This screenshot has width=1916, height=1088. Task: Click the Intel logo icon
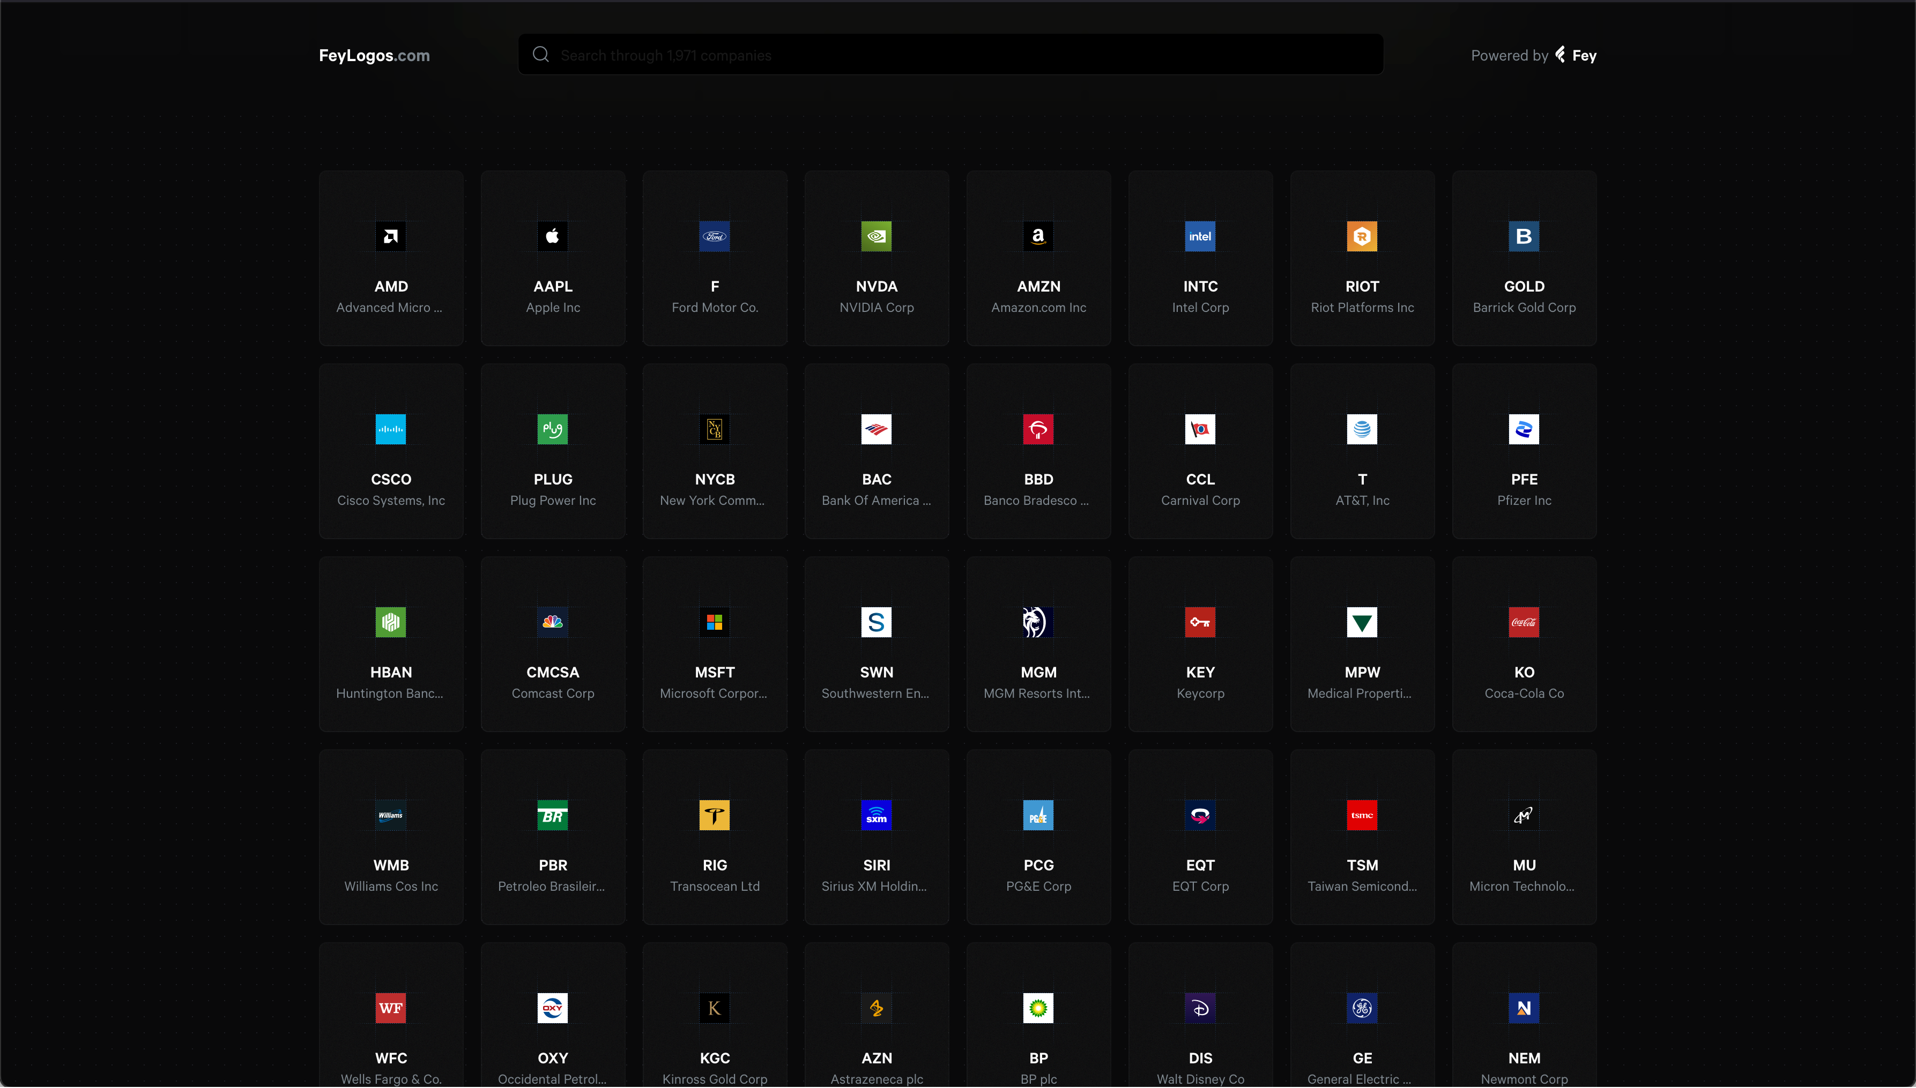coord(1201,236)
